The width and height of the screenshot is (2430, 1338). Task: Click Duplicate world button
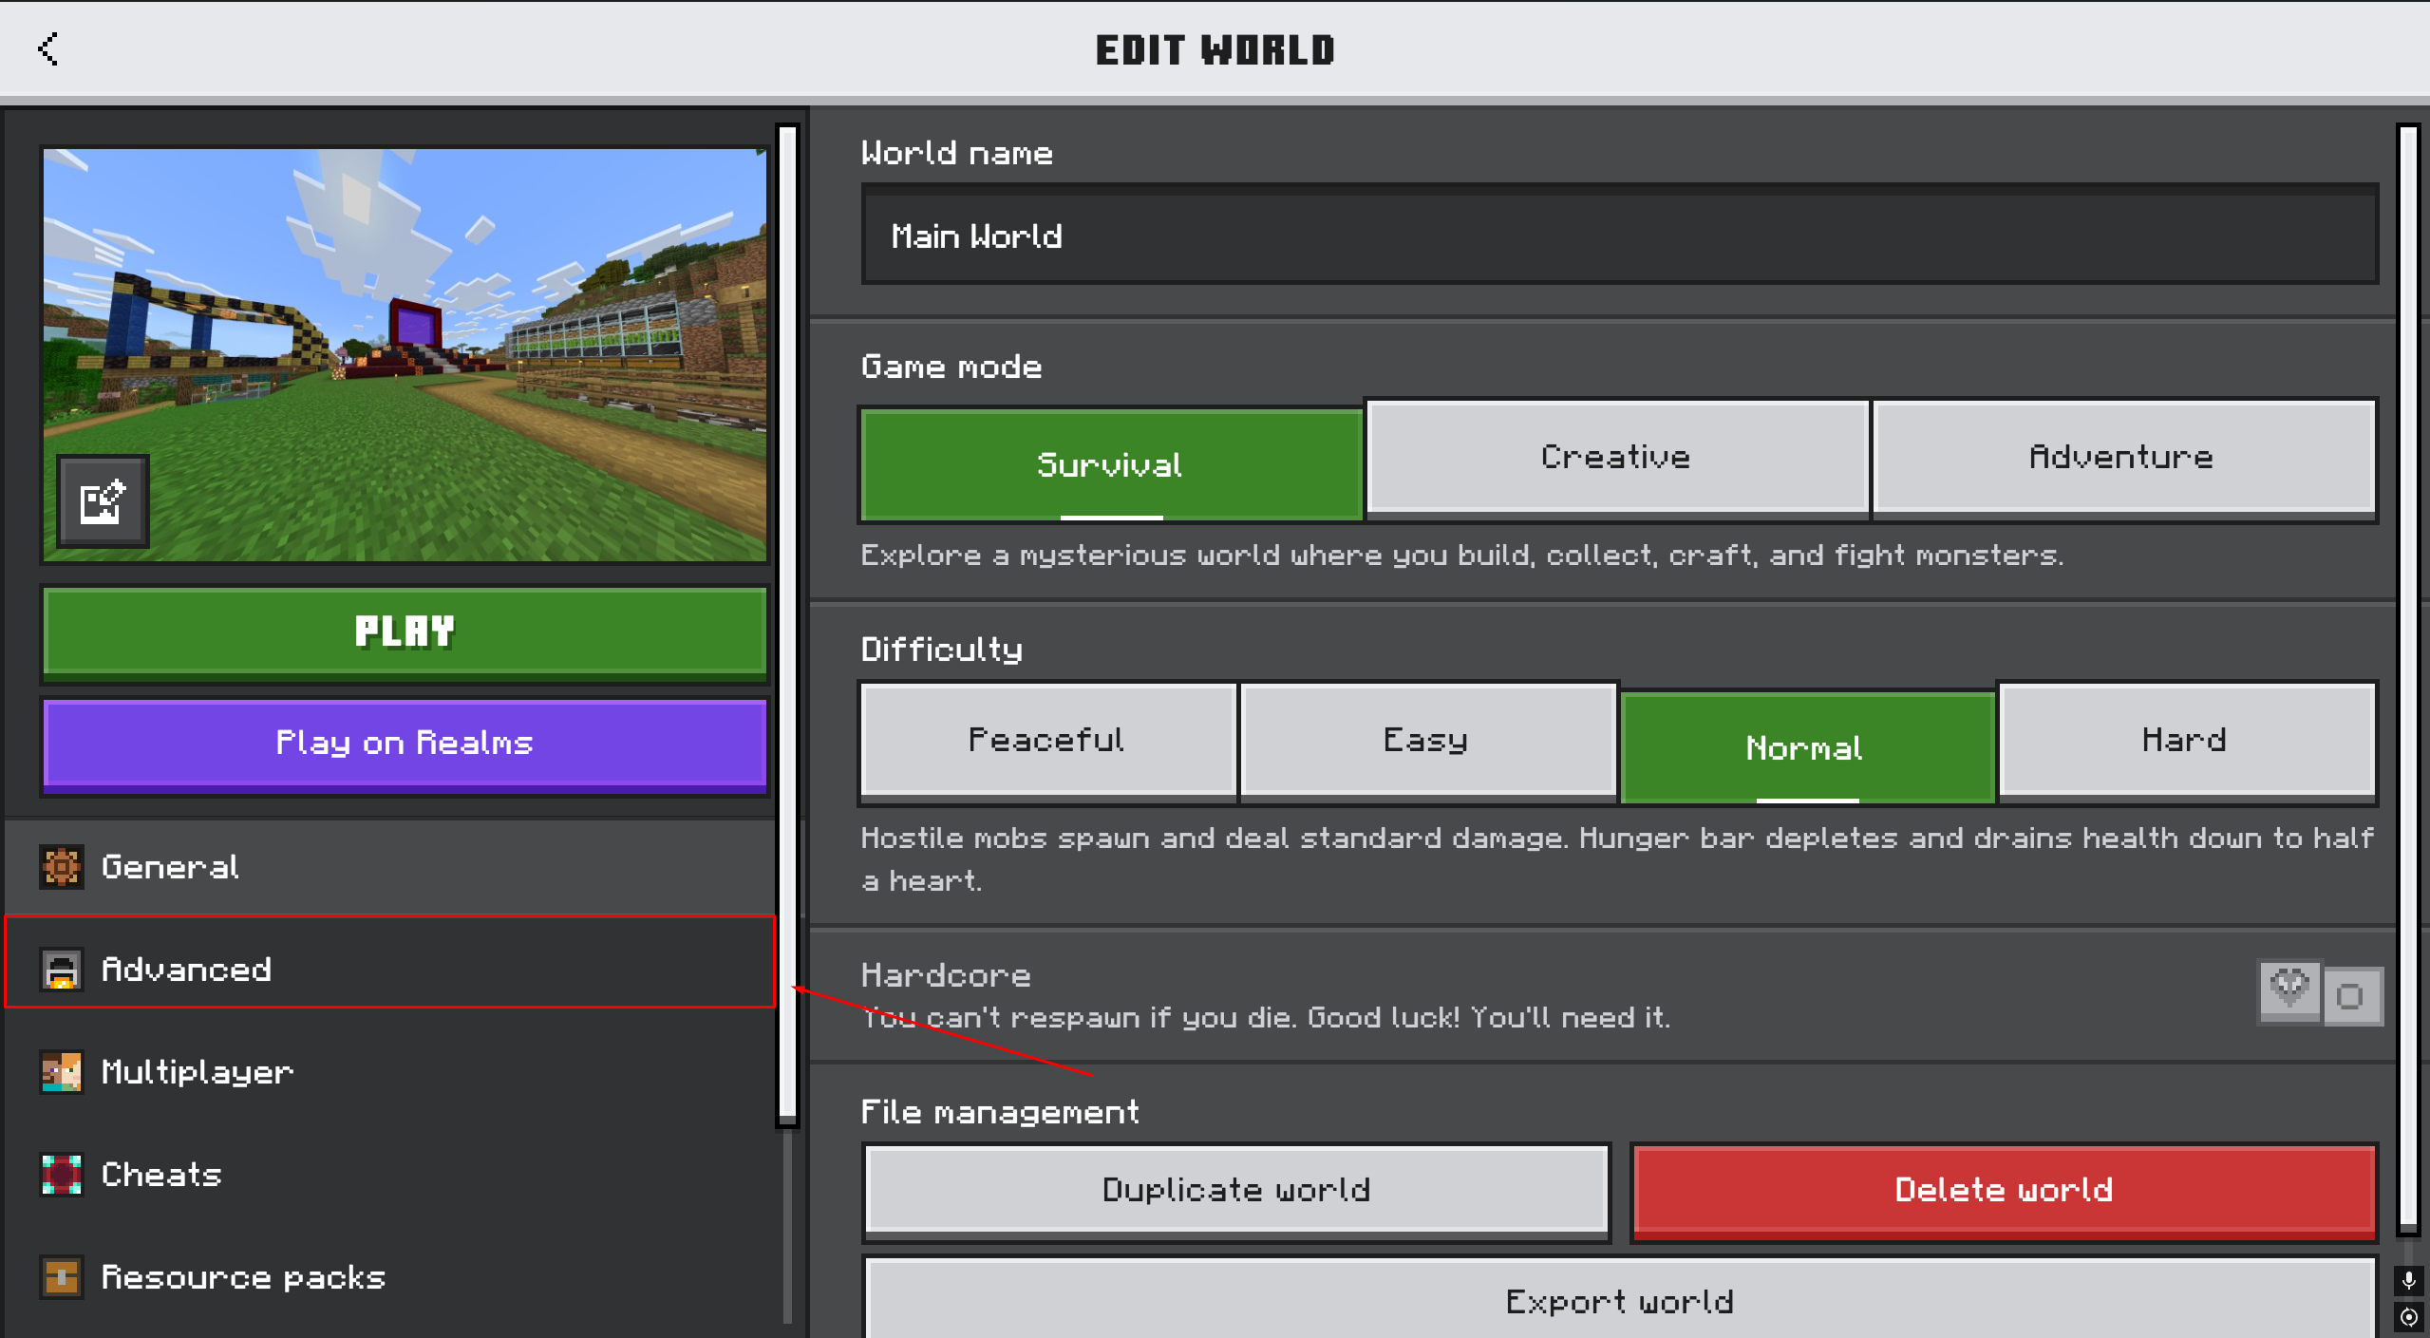point(1236,1191)
